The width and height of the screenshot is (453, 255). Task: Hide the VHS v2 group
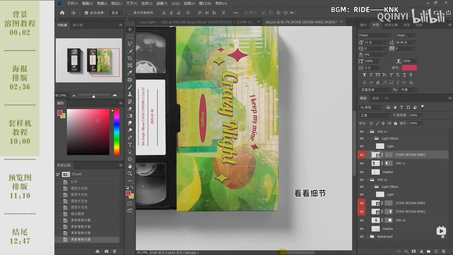click(361, 180)
